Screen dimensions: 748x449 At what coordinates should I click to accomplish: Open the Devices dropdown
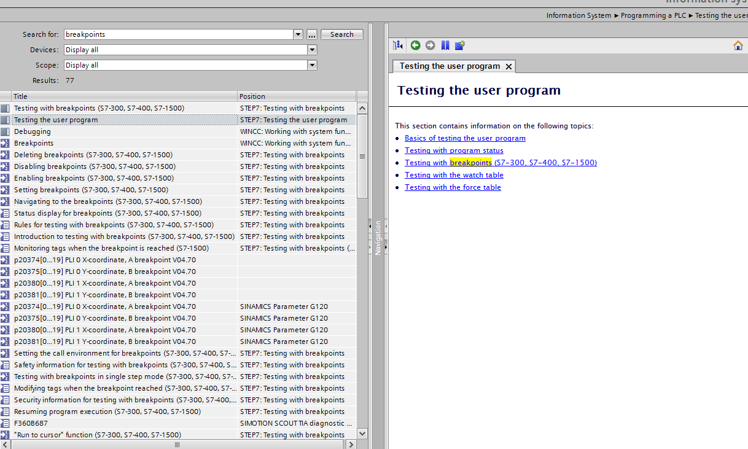(x=312, y=50)
